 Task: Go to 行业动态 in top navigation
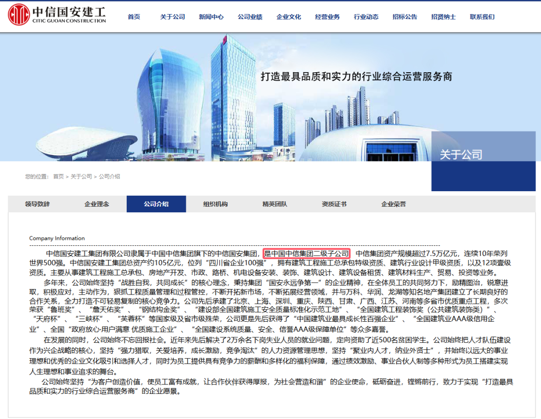[366, 17]
